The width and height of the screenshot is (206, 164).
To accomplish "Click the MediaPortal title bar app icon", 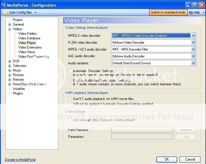I will 4,5.
